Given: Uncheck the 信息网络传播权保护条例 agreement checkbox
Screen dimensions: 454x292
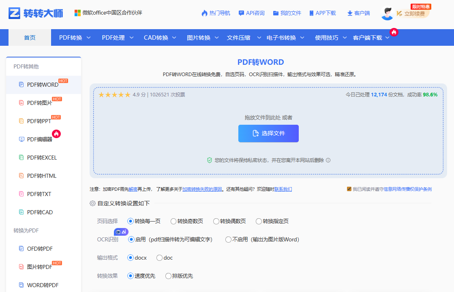Looking at the screenshot, I should click(x=349, y=189).
